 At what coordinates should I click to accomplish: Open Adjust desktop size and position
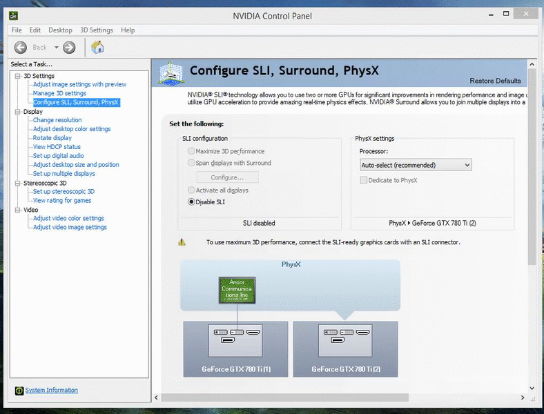[76, 165]
